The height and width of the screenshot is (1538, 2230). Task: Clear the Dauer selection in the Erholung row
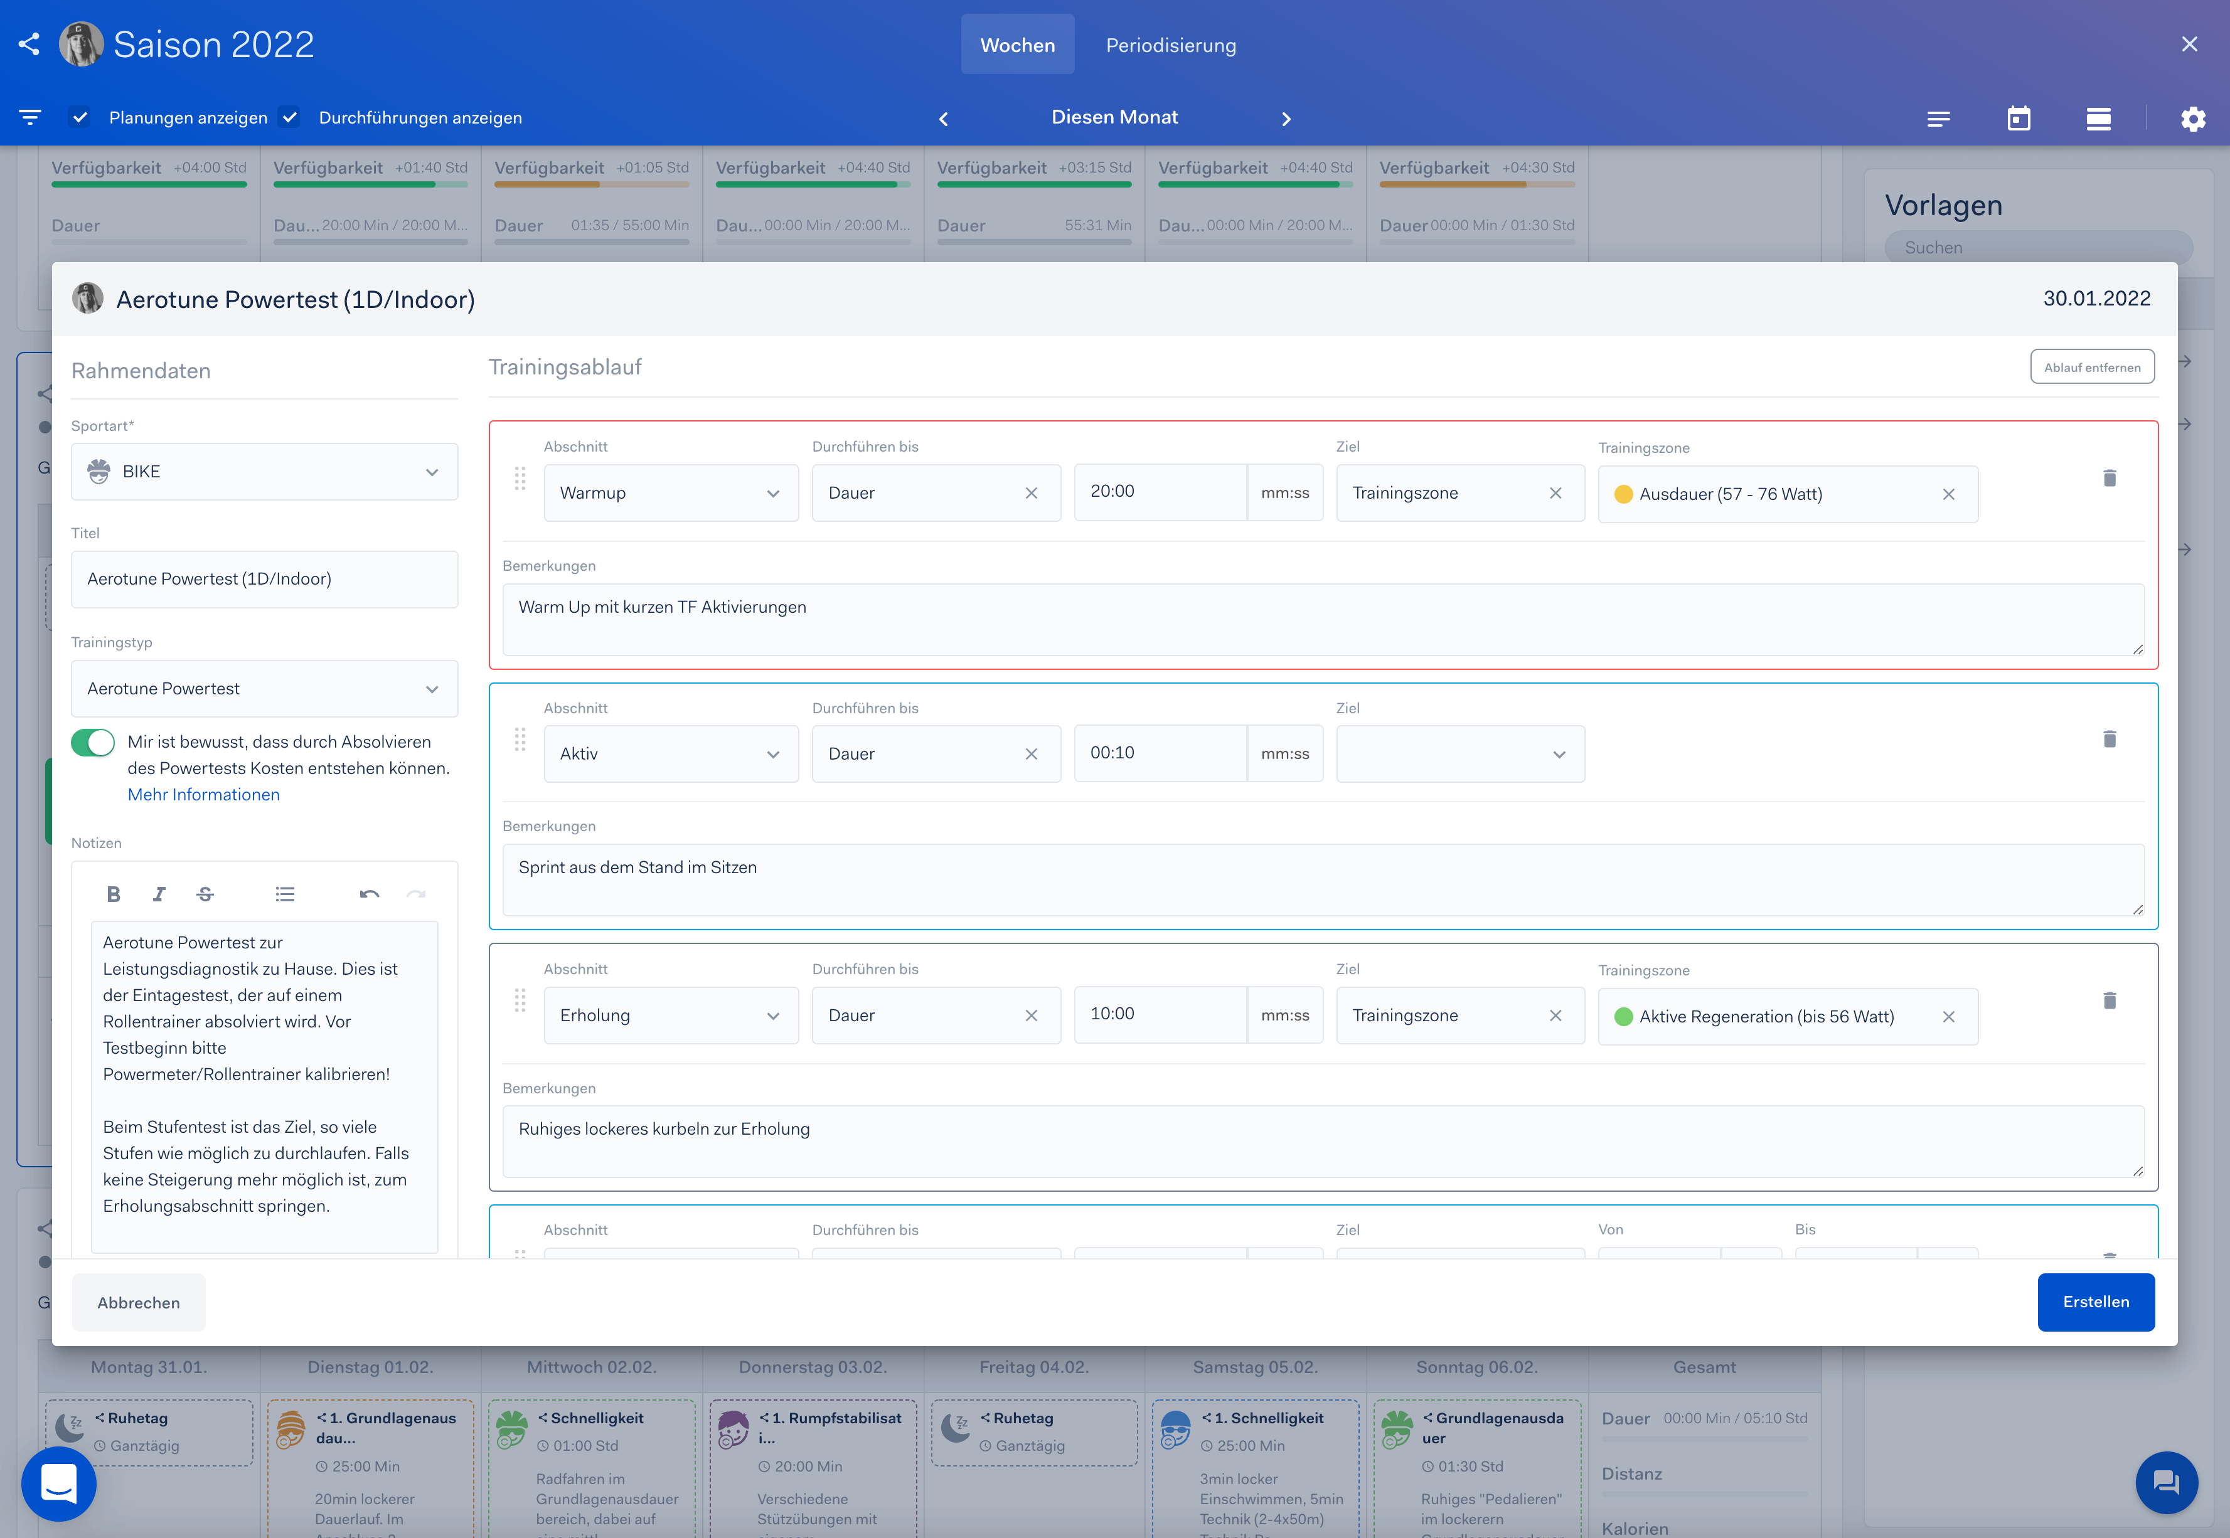point(1031,1016)
